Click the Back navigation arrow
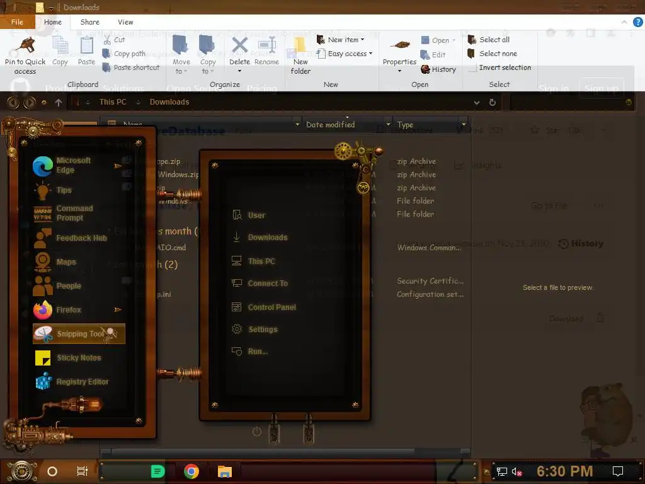 click(x=13, y=103)
